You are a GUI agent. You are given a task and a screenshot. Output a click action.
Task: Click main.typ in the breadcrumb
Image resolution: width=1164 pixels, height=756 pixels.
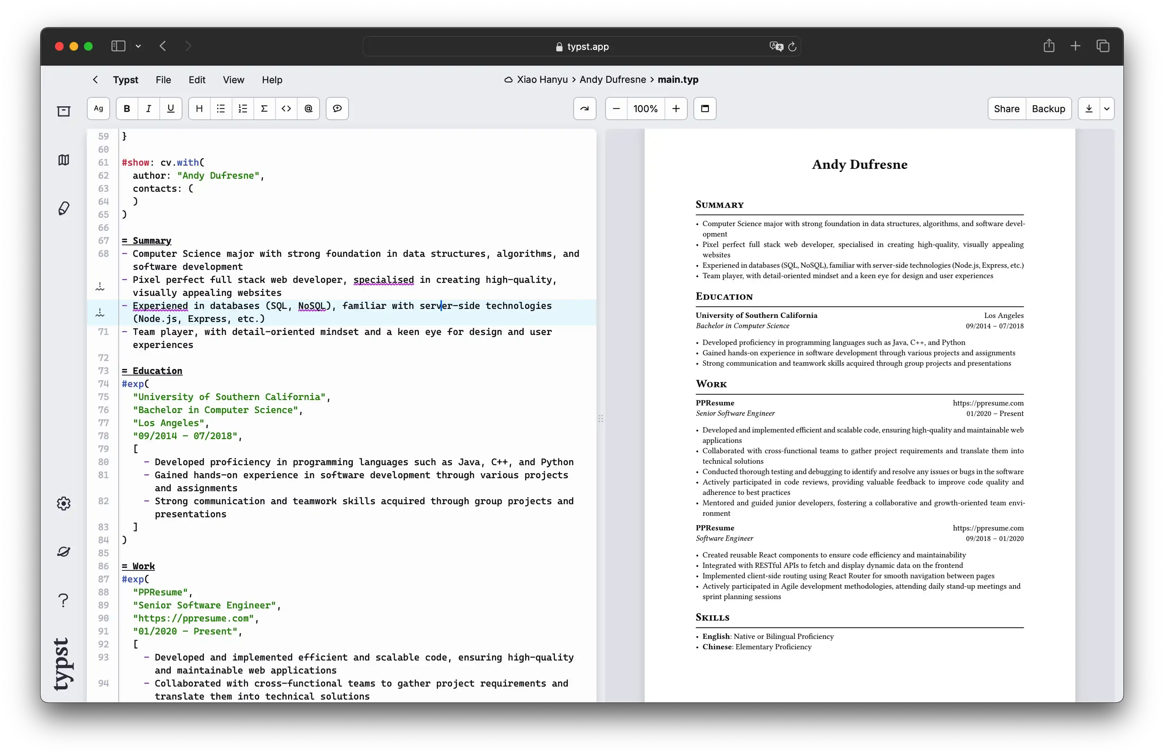[x=678, y=80]
